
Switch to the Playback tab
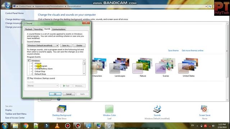coord(29,29)
